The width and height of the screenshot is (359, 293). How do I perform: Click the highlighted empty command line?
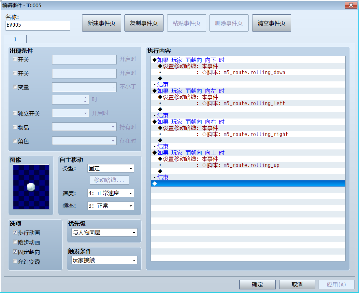248,183
